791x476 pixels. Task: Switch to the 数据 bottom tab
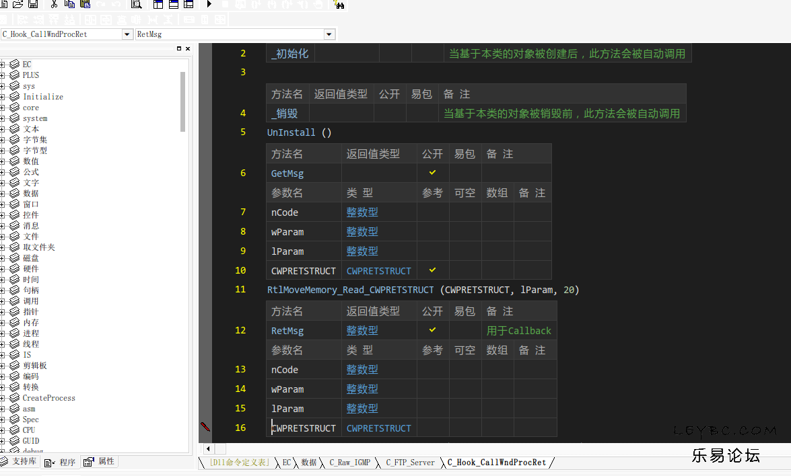[309, 463]
